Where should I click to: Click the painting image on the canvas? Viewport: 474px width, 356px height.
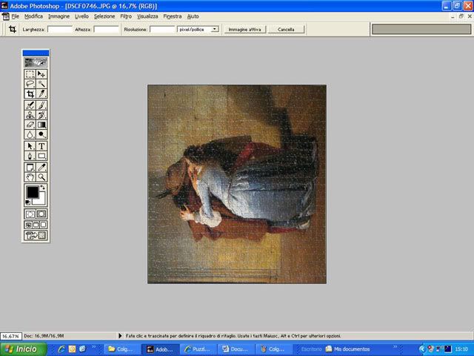[x=237, y=184]
